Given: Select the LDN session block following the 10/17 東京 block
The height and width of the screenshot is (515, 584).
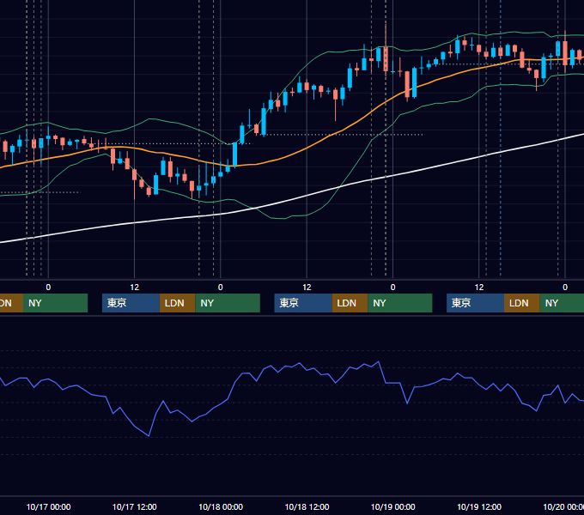Looking at the screenshot, I should pyautogui.click(x=177, y=303).
